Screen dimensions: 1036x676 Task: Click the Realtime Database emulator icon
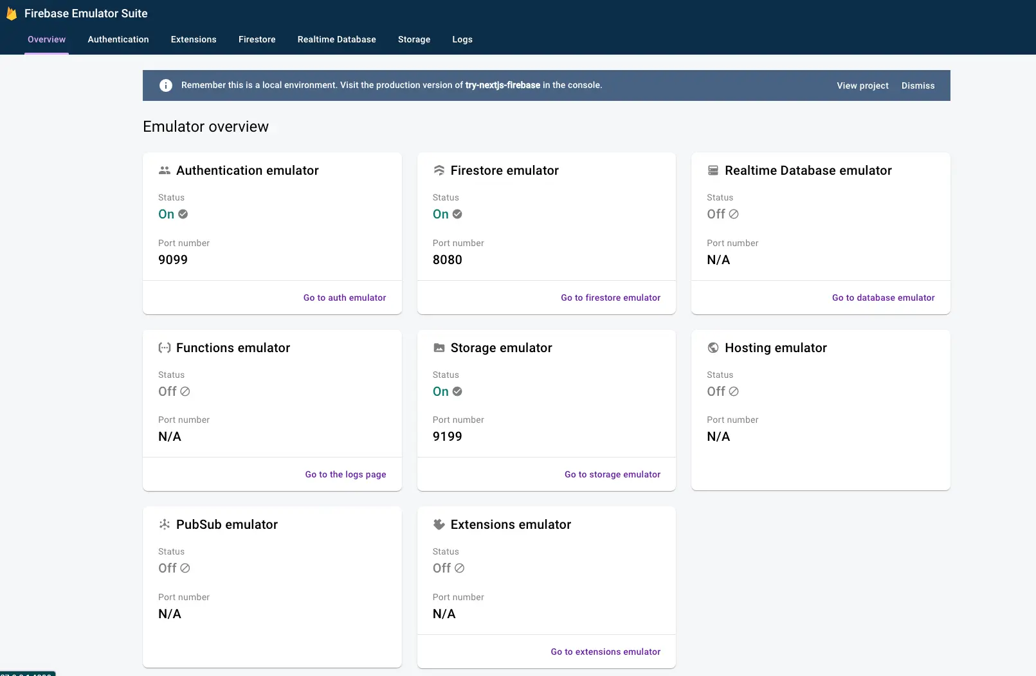[x=713, y=170]
